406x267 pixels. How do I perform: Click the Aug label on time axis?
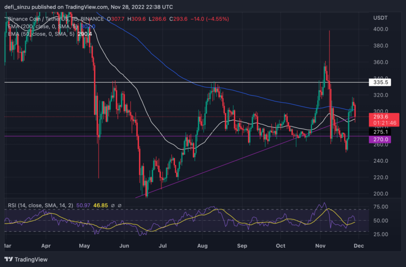[203, 246]
